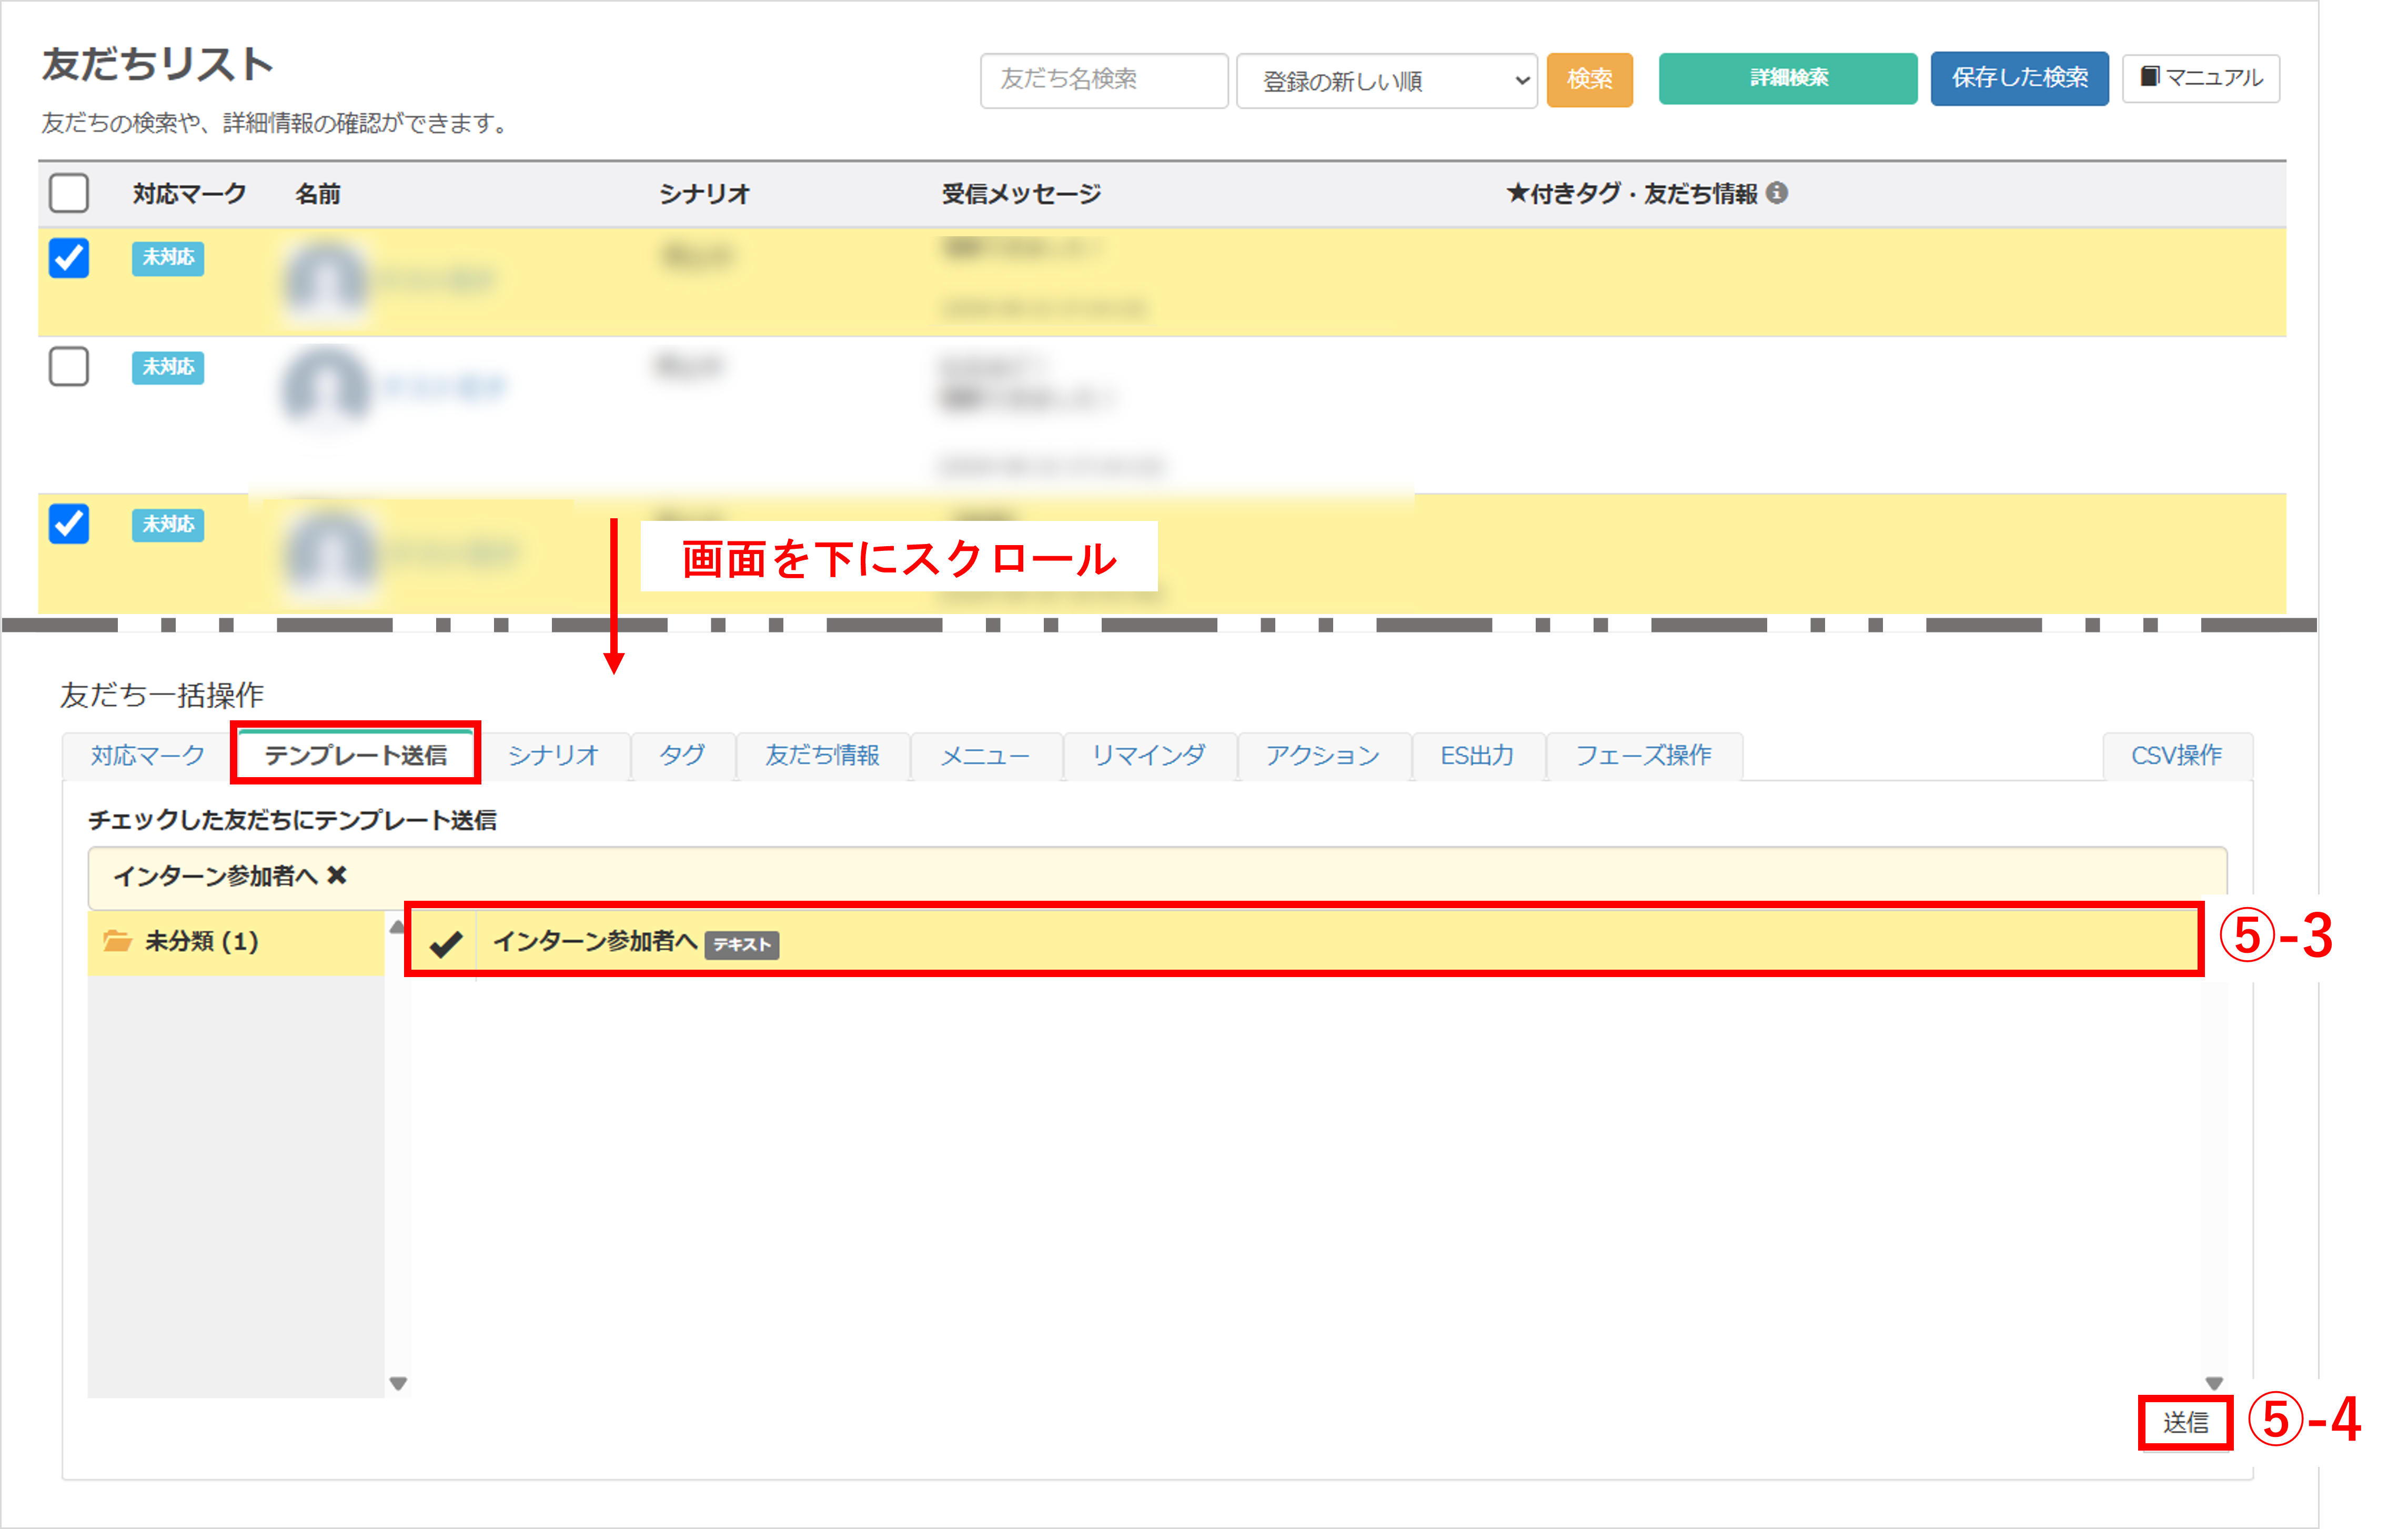Image resolution: width=2408 pixels, height=1529 pixels.
Task: Click the second row's 未対応 badge
Action: point(167,367)
